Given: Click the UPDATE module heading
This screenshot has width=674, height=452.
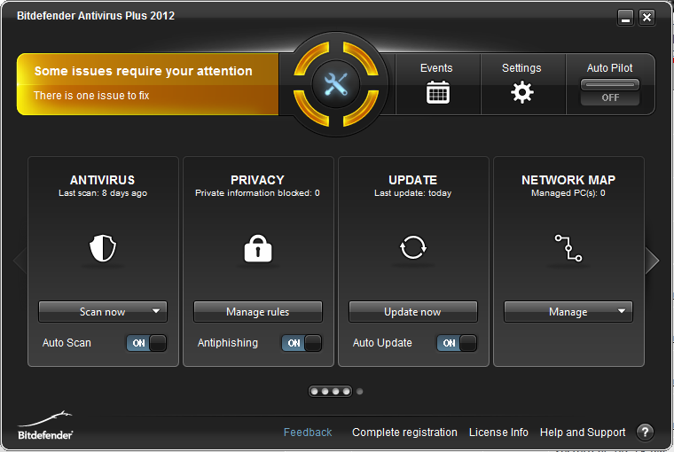Looking at the screenshot, I should click(x=412, y=180).
